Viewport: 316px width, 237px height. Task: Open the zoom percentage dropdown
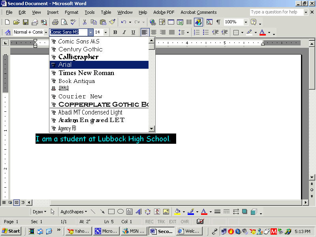pos(246,22)
